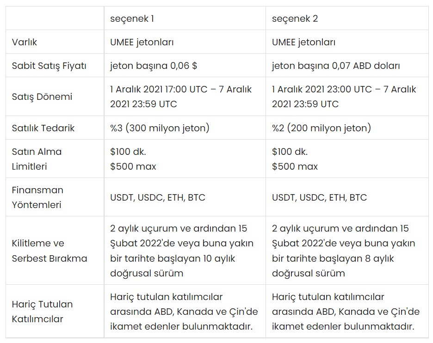Click the sale period starting 17:00 UTC

tap(180, 97)
